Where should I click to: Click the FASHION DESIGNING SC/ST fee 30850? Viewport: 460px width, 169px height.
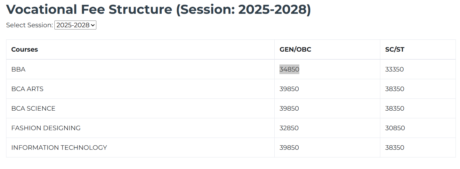[x=395, y=128]
